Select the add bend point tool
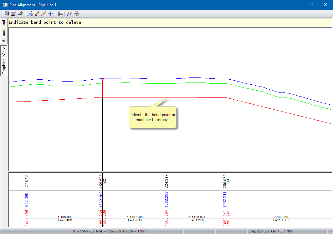The width and height of the screenshot is (333, 234). [x=30, y=14]
